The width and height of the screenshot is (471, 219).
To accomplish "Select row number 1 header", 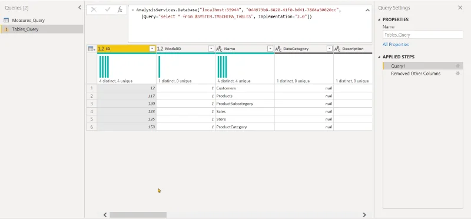I will 92,88.
